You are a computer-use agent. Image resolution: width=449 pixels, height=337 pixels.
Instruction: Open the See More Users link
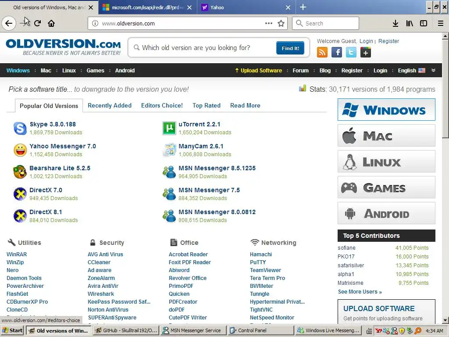coord(360,292)
